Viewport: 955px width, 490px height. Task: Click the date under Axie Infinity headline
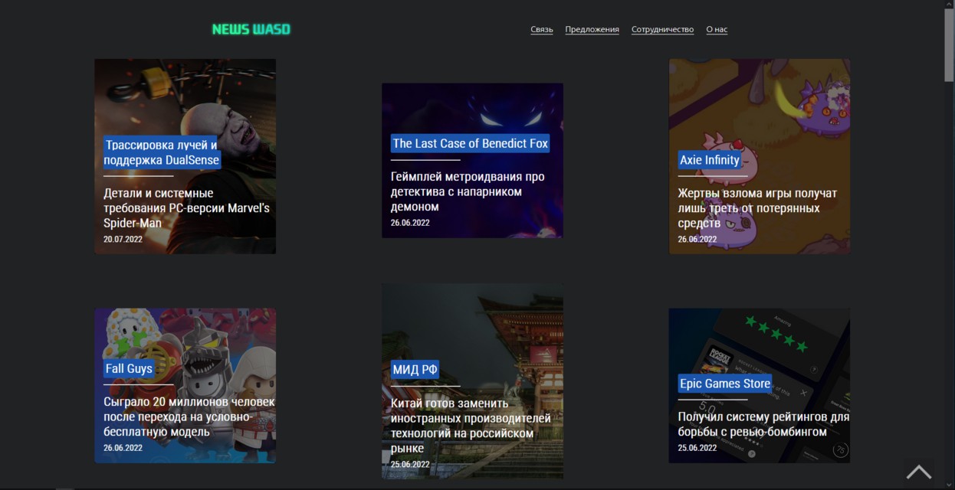[x=697, y=239]
